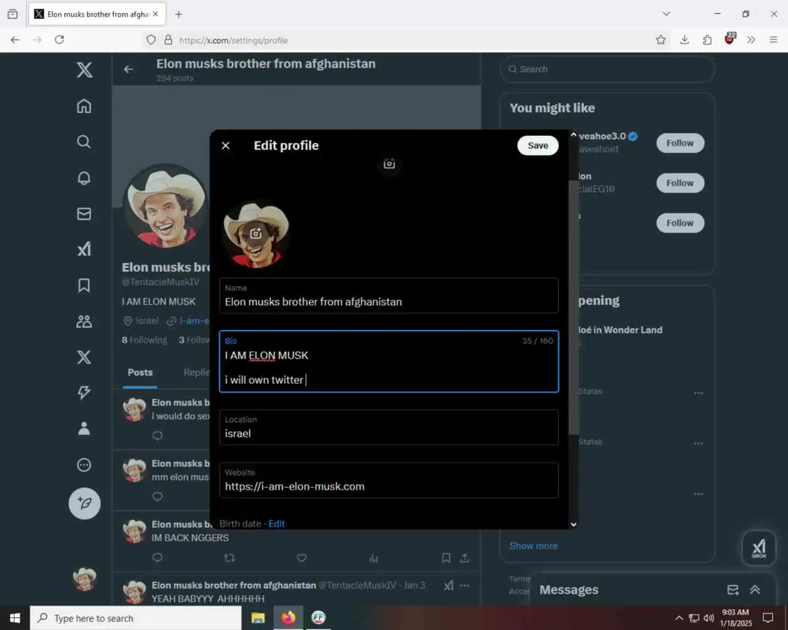The width and height of the screenshot is (788, 630).
Task: Open Notifications bell in the sidebar
Action: [84, 178]
